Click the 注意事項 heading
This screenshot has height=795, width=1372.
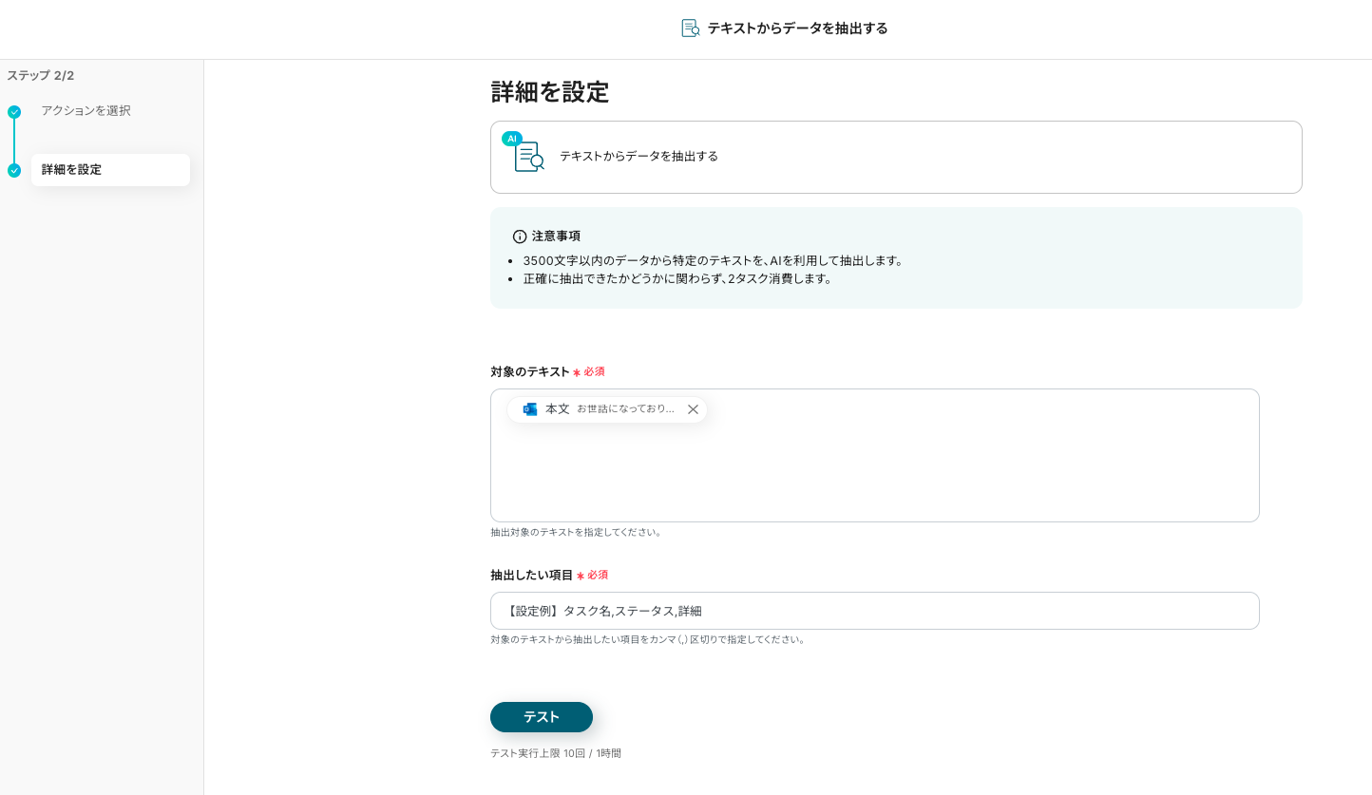[x=556, y=236]
